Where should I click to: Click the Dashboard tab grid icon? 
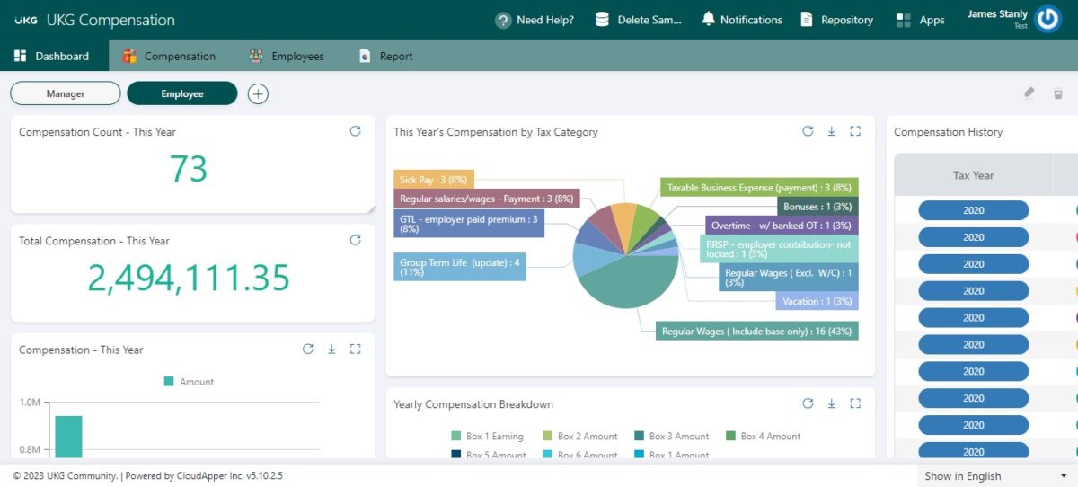click(20, 56)
